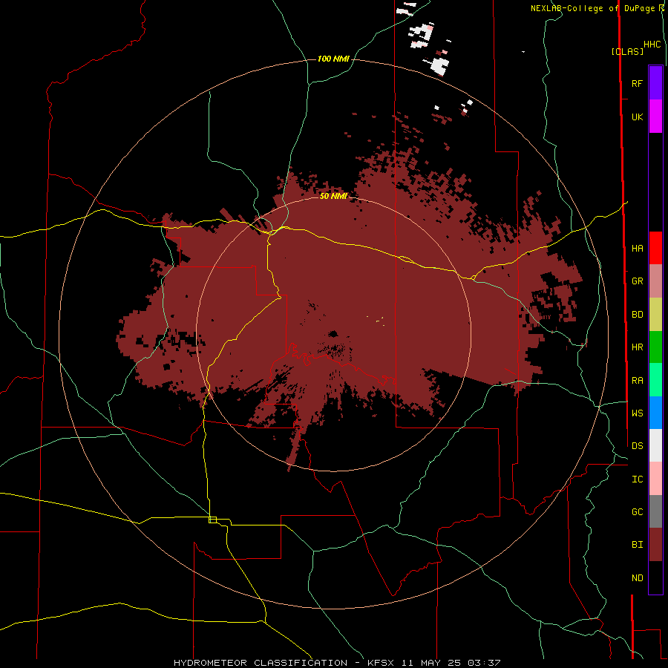Click the IC light pink legend swatch
This screenshot has width=668, height=668.
655,479
